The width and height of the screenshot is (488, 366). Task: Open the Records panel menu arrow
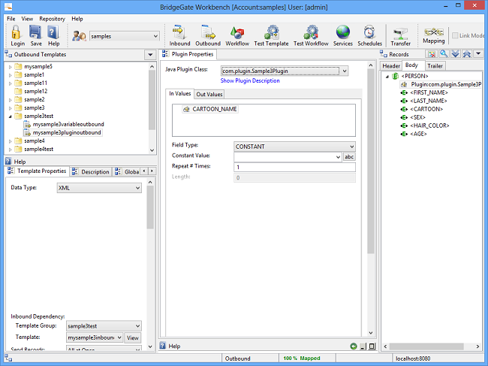[x=478, y=54]
